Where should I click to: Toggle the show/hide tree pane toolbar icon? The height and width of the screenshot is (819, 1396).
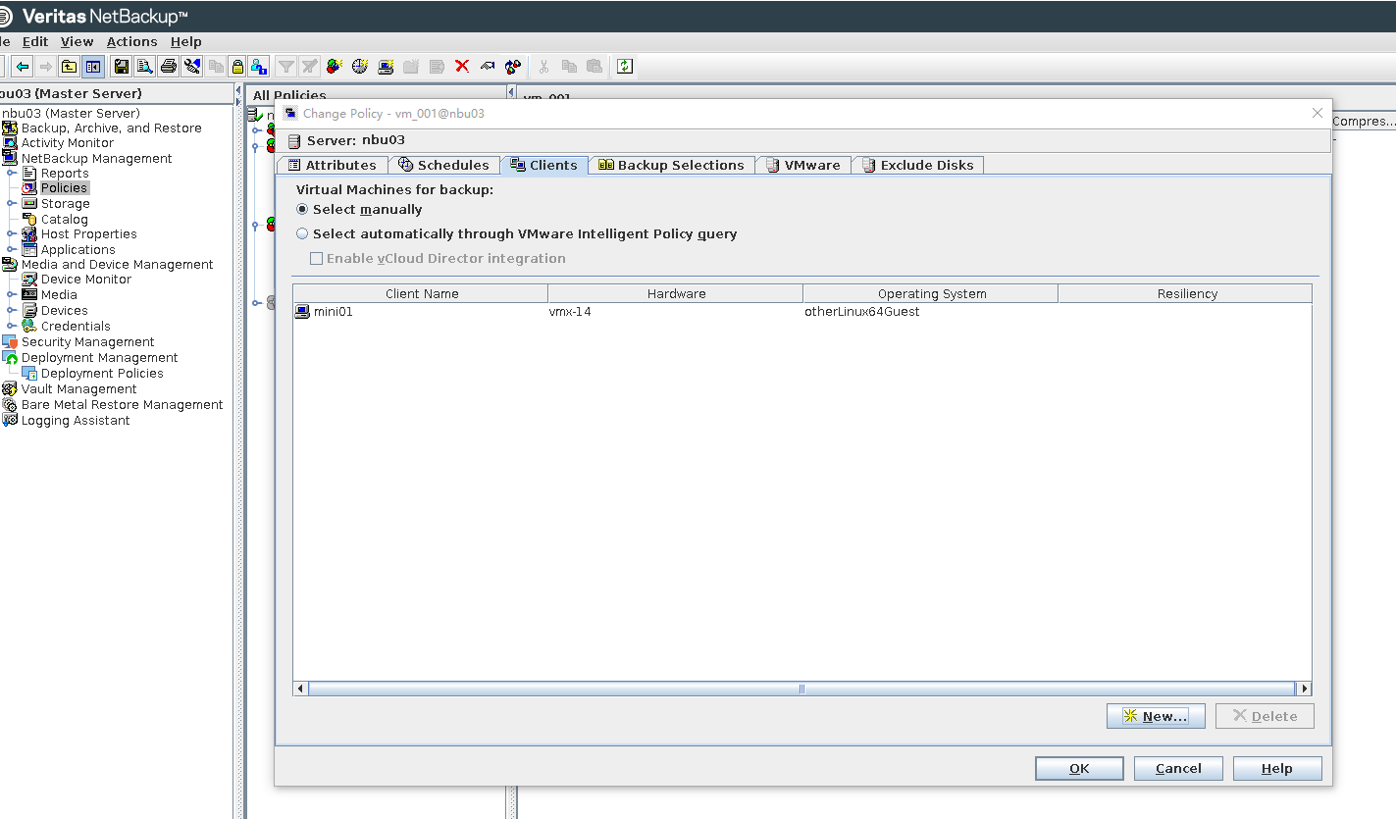93,67
